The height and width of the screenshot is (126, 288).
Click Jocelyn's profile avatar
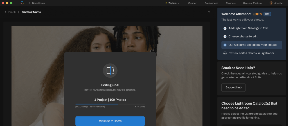(x=271, y=3)
